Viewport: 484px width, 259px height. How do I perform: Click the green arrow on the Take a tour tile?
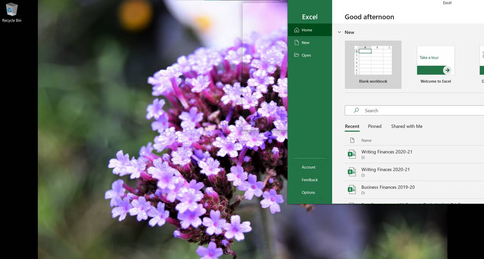pyautogui.click(x=447, y=70)
